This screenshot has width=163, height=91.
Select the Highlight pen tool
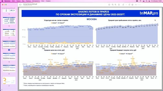123,5
